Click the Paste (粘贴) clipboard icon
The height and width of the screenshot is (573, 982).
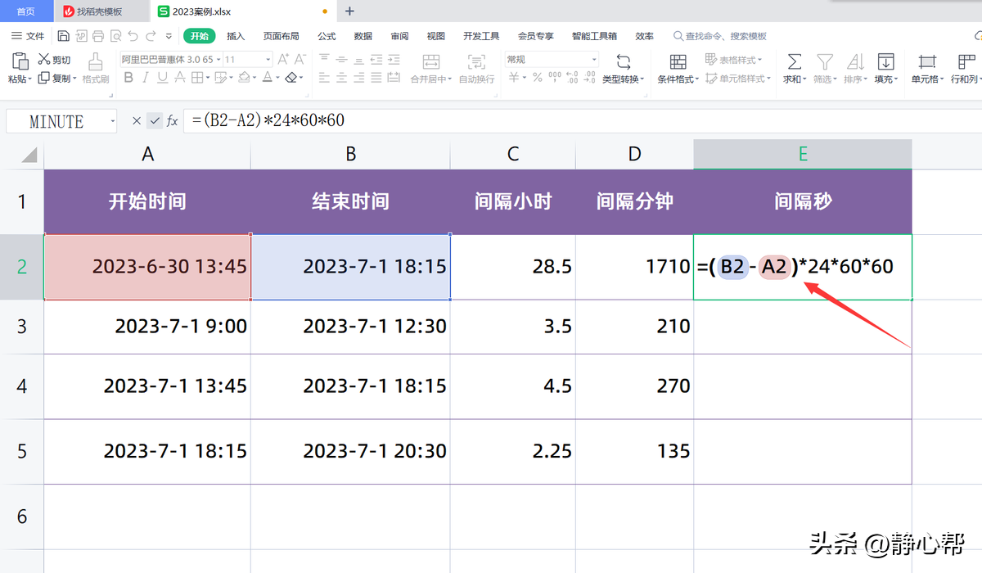tap(19, 61)
